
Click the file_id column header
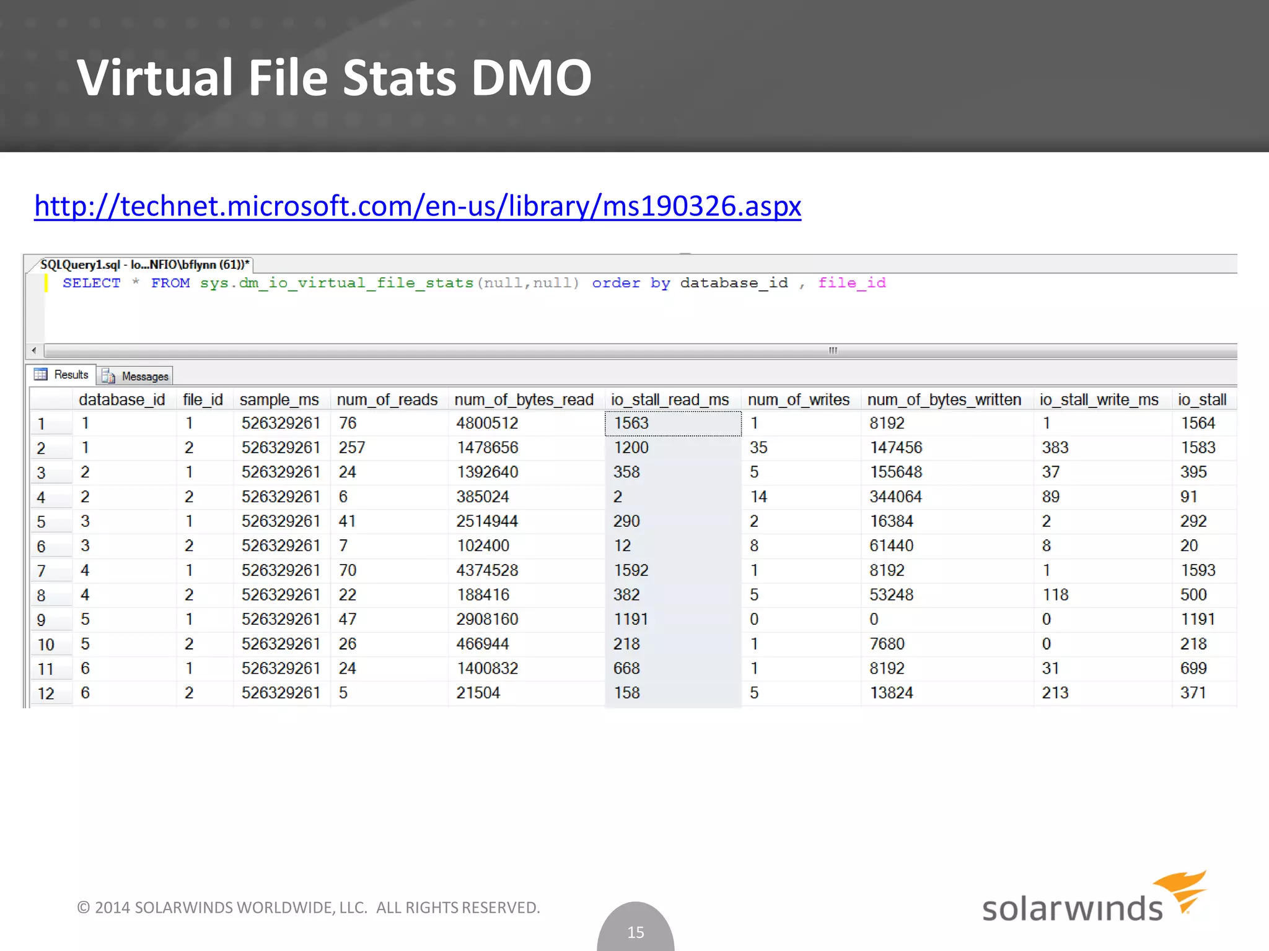click(x=203, y=400)
